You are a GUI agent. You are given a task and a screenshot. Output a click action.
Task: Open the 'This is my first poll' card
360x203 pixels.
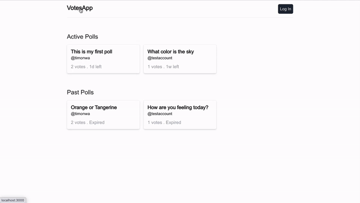coord(91,52)
